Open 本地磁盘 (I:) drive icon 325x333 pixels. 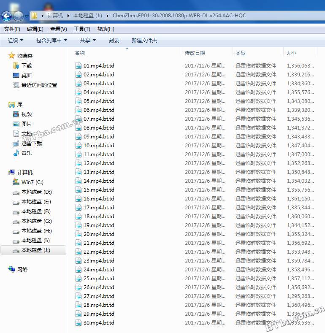[x=16, y=241]
